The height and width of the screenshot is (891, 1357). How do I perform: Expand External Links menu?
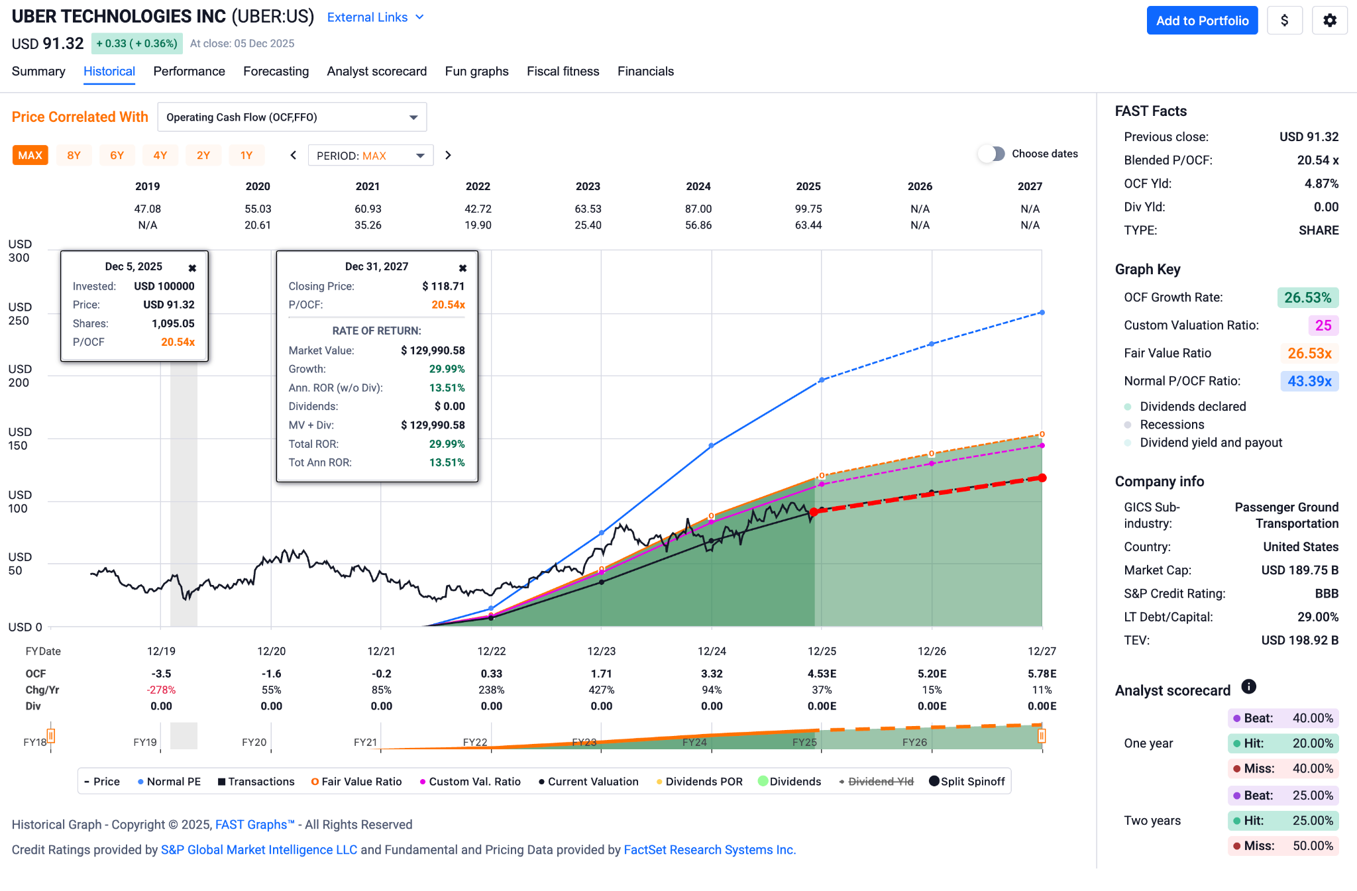pyautogui.click(x=375, y=17)
